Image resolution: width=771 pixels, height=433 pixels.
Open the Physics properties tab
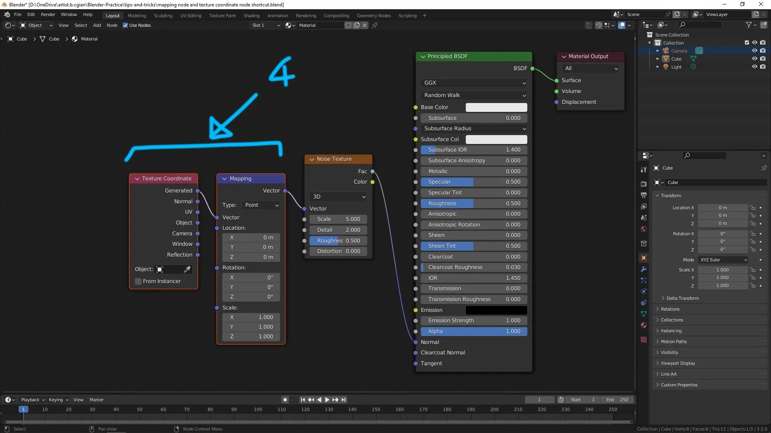[x=644, y=292]
